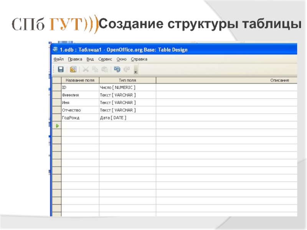307x230 pixels.
Task: Click the Текст [ VARCHAR ] type of Отчество
Action: pyautogui.click(x=127, y=110)
